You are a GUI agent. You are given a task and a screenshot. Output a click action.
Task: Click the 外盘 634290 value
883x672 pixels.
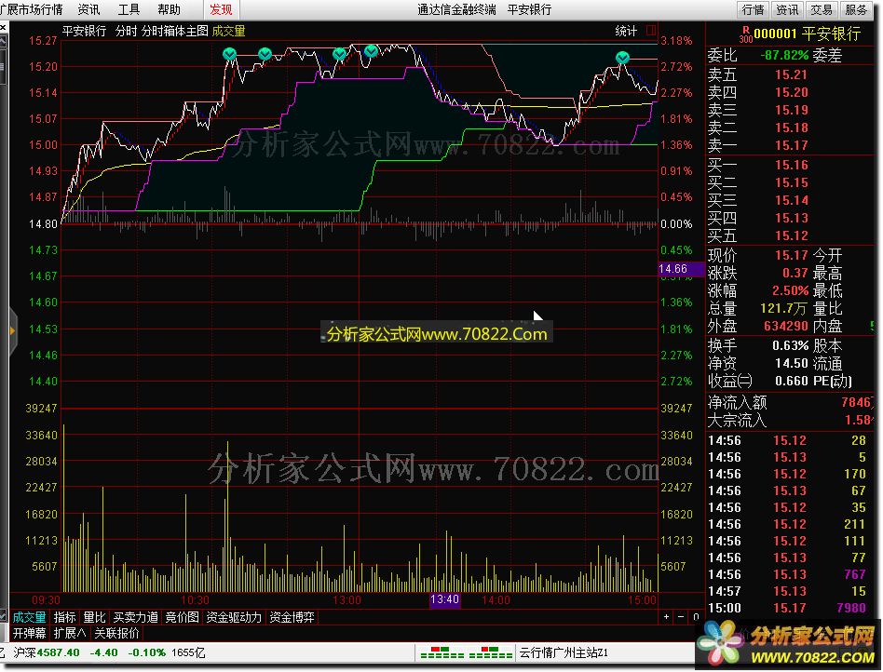click(x=785, y=327)
